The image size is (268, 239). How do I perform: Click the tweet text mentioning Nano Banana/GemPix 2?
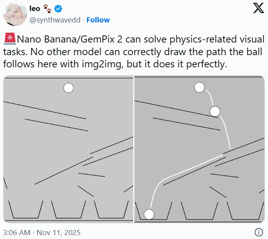point(134,52)
